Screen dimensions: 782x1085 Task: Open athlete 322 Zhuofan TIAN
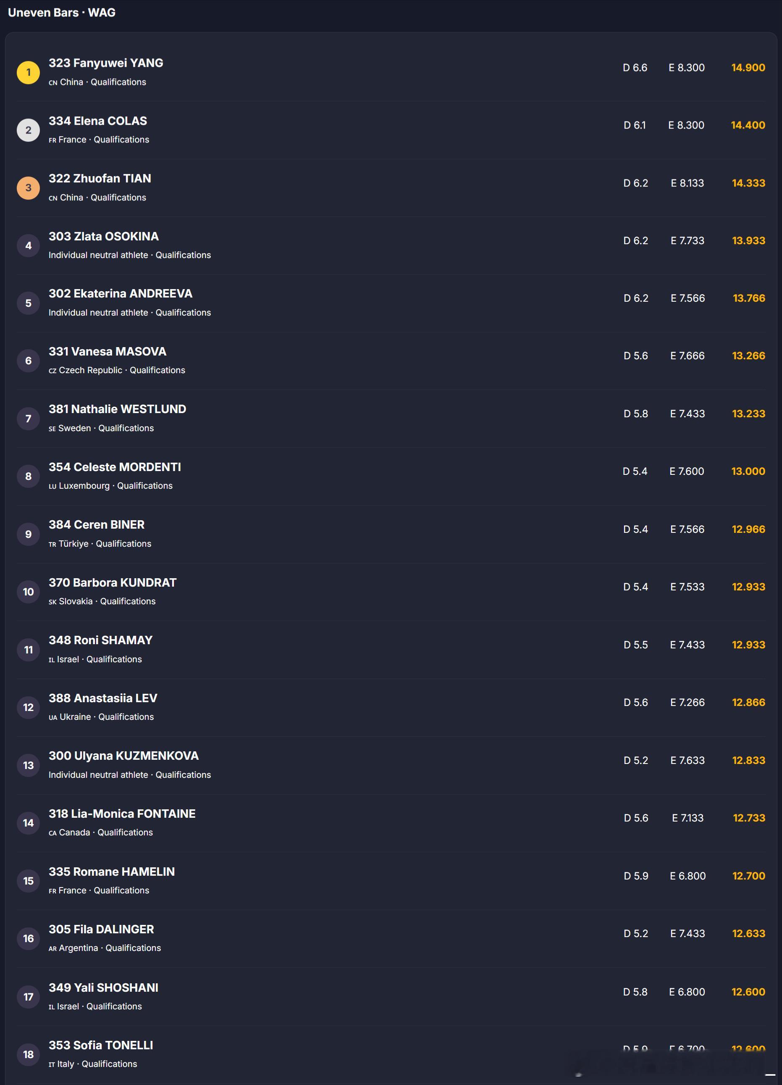point(100,179)
